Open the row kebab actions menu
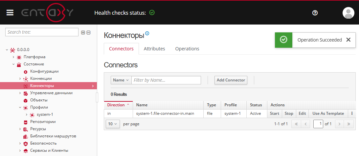Viewport: 359px width, 156px height. [352, 113]
